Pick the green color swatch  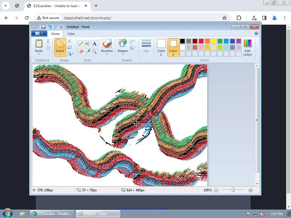click(220, 41)
